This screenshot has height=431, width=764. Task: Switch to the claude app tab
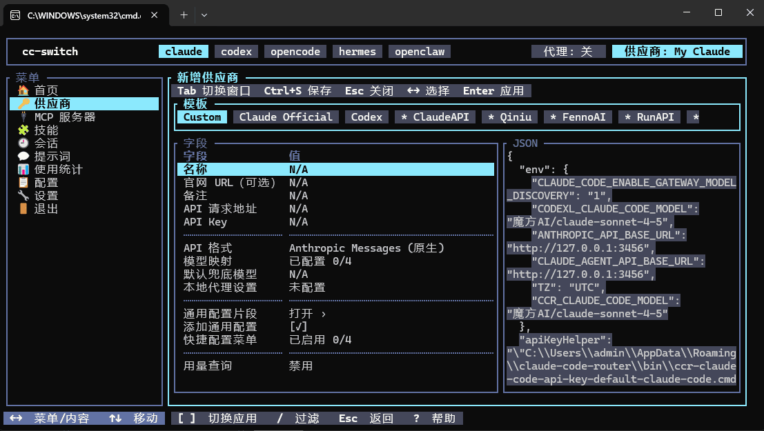[x=184, y=52]
